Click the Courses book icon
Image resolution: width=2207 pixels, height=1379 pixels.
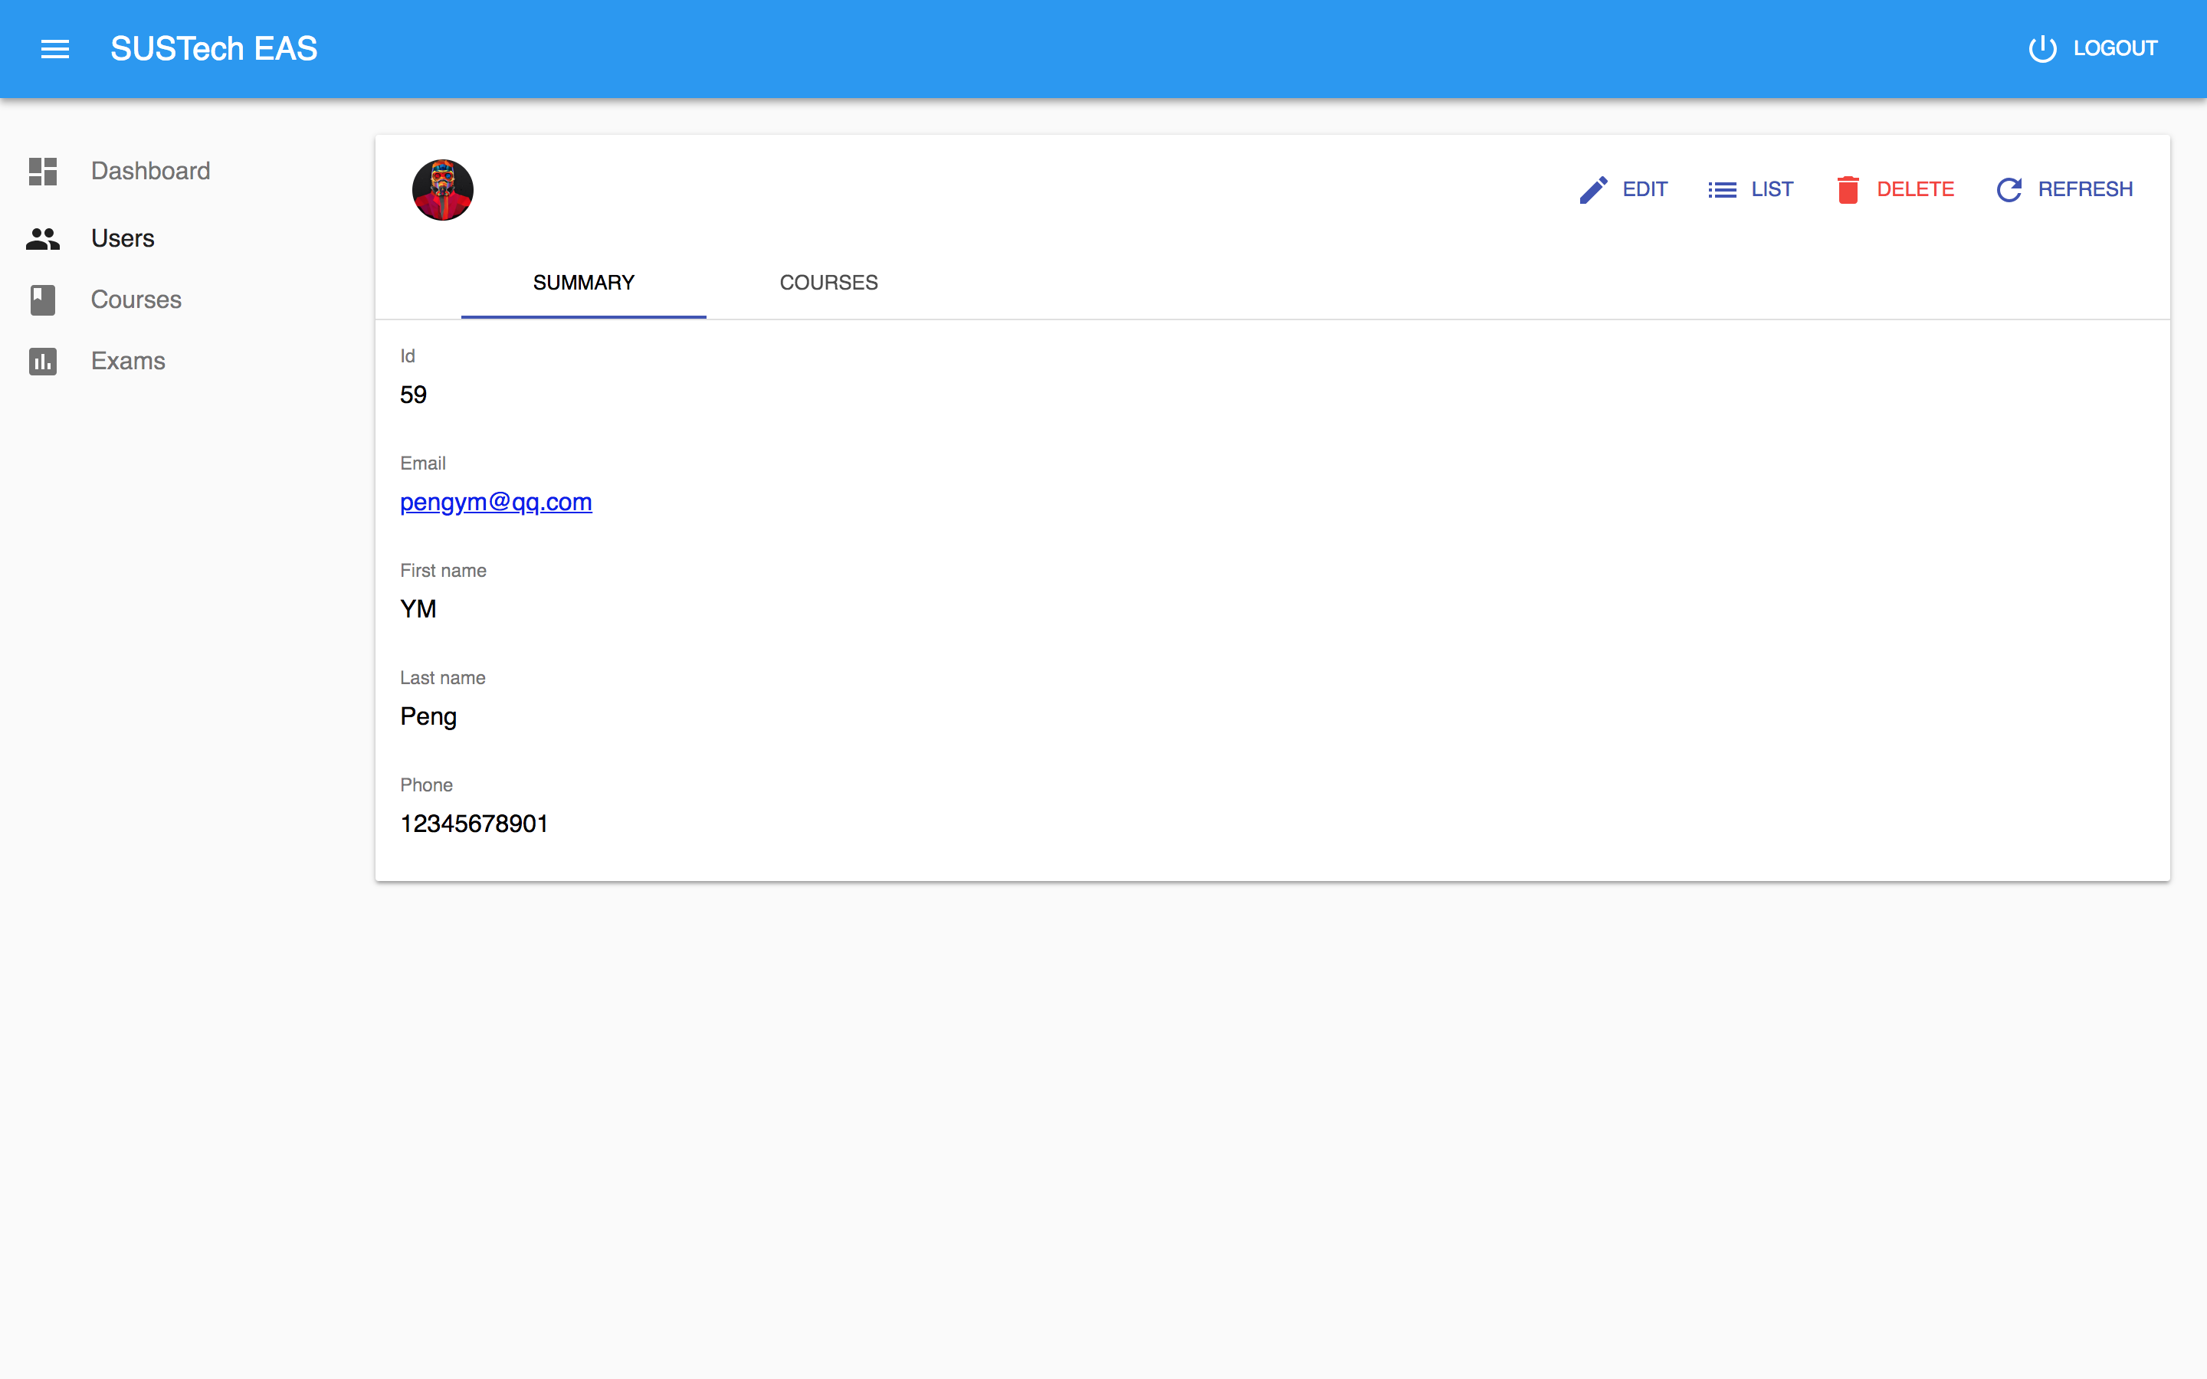pyautogui.click(x=43, y=300)
